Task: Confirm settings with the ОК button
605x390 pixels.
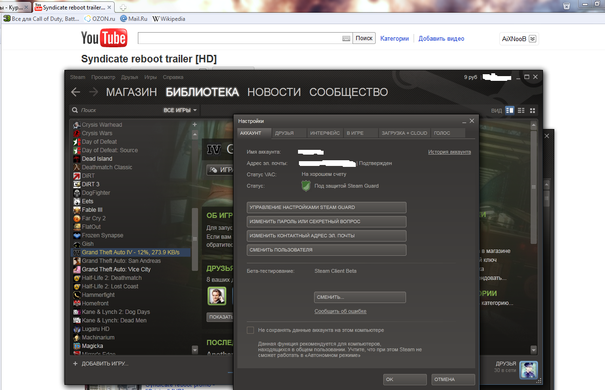Action: [405, 380]
